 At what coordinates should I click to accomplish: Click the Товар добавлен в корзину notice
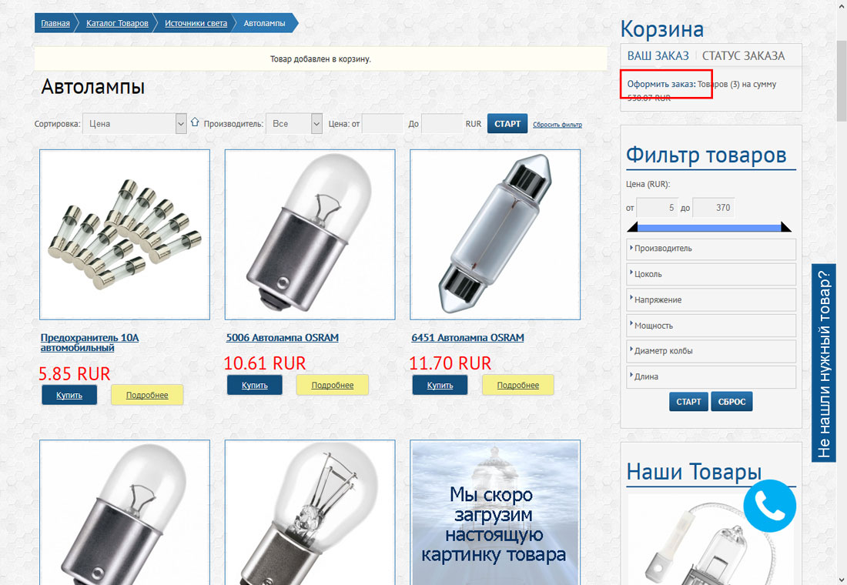tap(321, 58)
